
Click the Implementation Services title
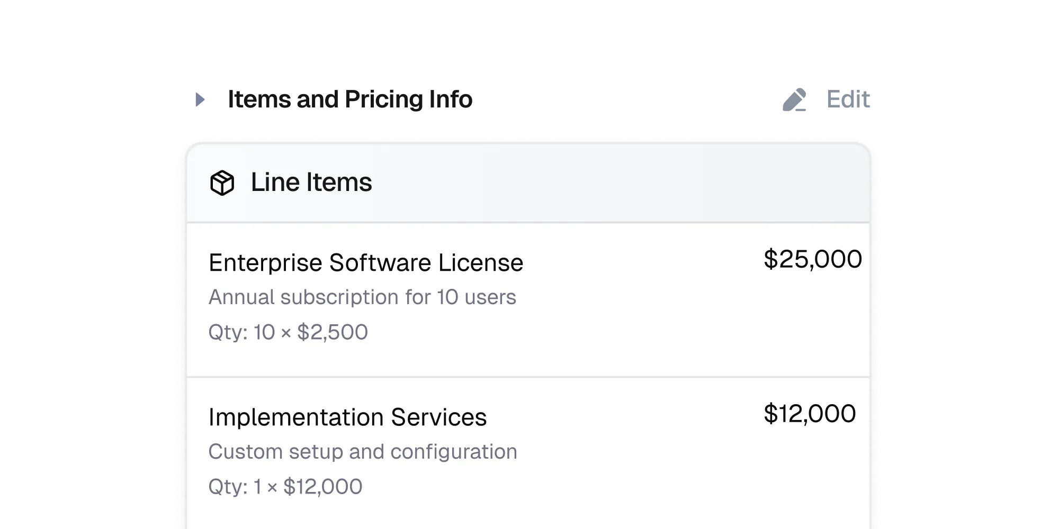[x=348, y=417]
